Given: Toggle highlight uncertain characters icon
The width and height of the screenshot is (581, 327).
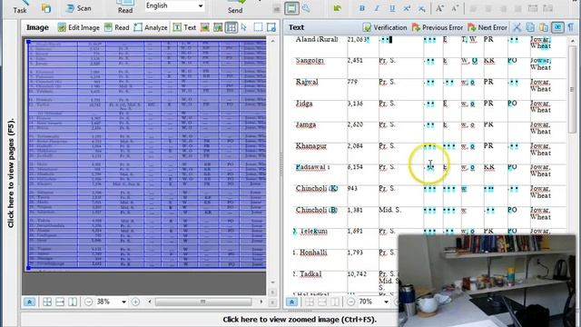Looking at the screenshot, I should 557,27.
